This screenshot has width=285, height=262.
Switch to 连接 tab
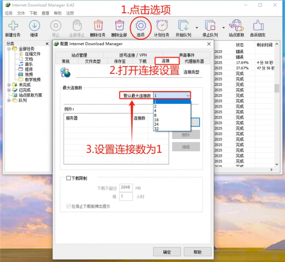tap(167, 61)
